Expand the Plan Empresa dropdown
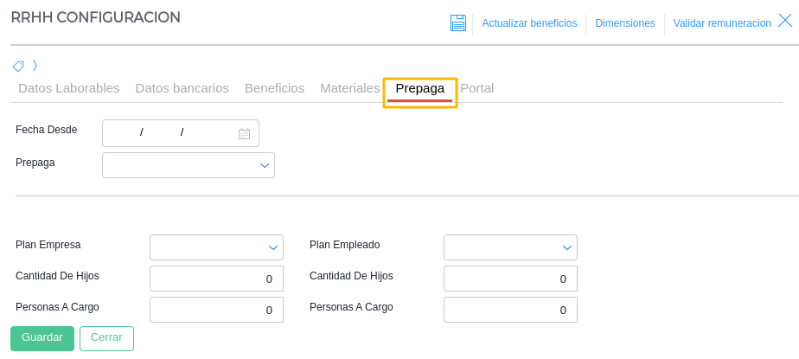The width and height of the screenshot is (799, 359). [272, 248]
